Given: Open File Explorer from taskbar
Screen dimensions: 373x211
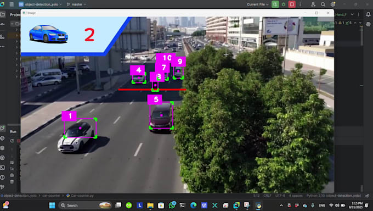Looking at the screenshot, I should pos(150,206).
